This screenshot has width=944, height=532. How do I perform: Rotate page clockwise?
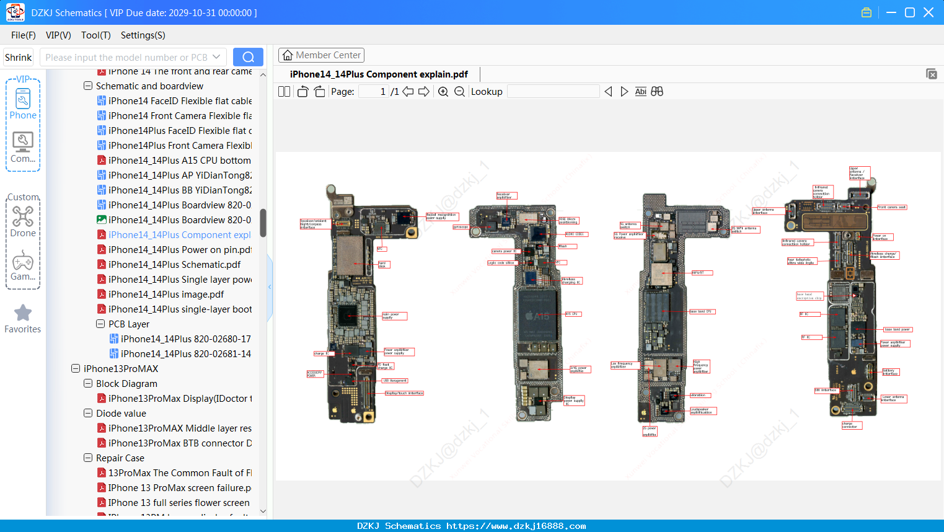pyautogui.click(x=319, y=92)
